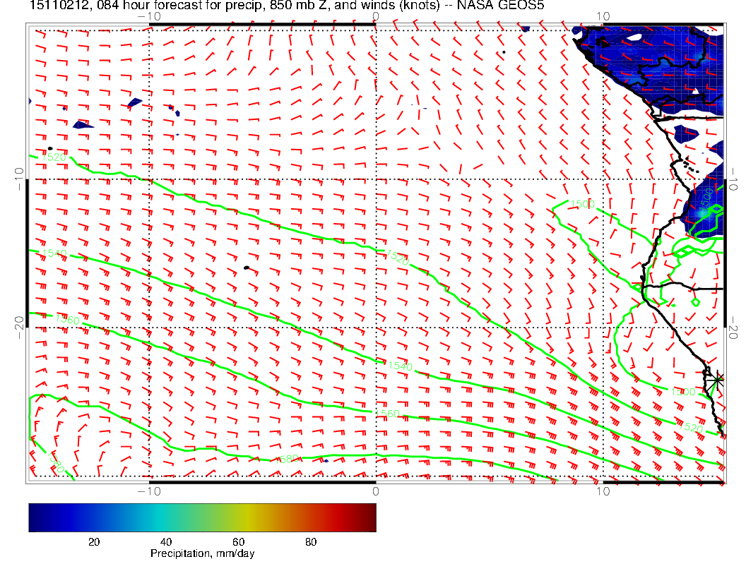This screenshot has width=746, height=576.
Task: Click the 1500 contour label above the coastal trough
Action: click(x=583, y=204)
